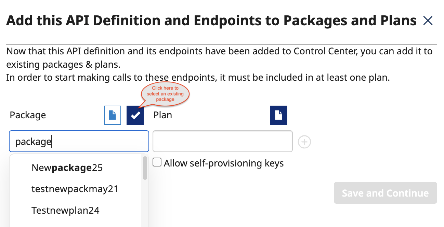Close the Packages and Plans dialog
Image resolution: width=444 pixels, height=227 pixels.
428,21
